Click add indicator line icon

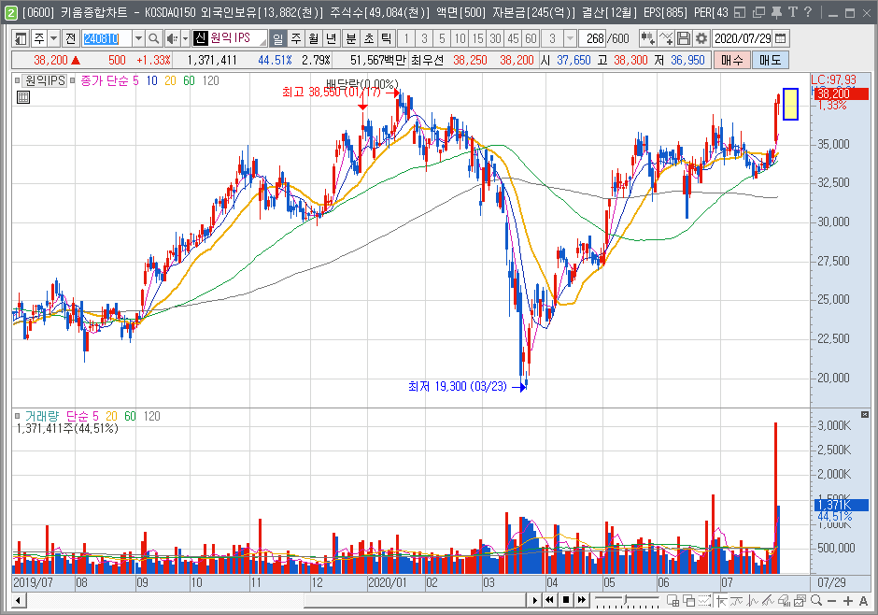coord(666,38)
